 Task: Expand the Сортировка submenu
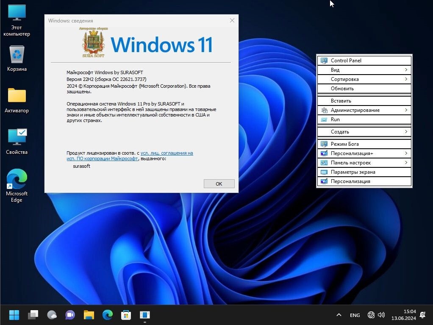[x=364, y=79]
